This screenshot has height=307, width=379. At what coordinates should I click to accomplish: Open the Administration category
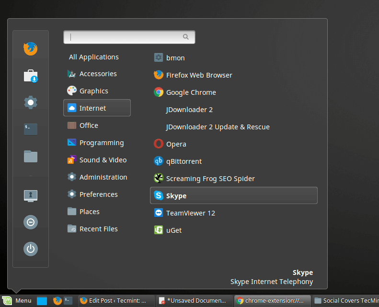pyautogui.click(x=97, y=177)
